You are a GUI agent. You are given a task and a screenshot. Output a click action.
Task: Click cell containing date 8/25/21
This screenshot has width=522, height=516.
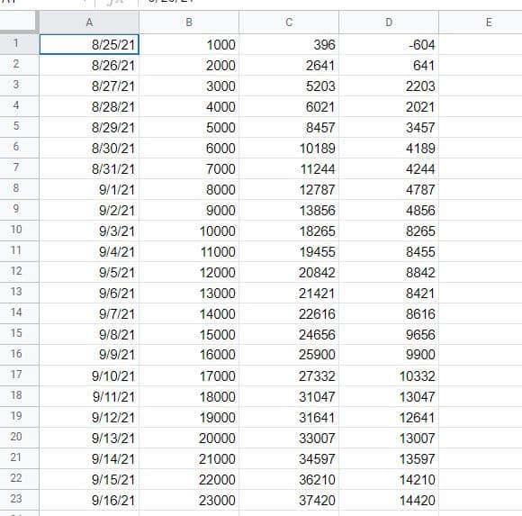click(x=89, y=44)
